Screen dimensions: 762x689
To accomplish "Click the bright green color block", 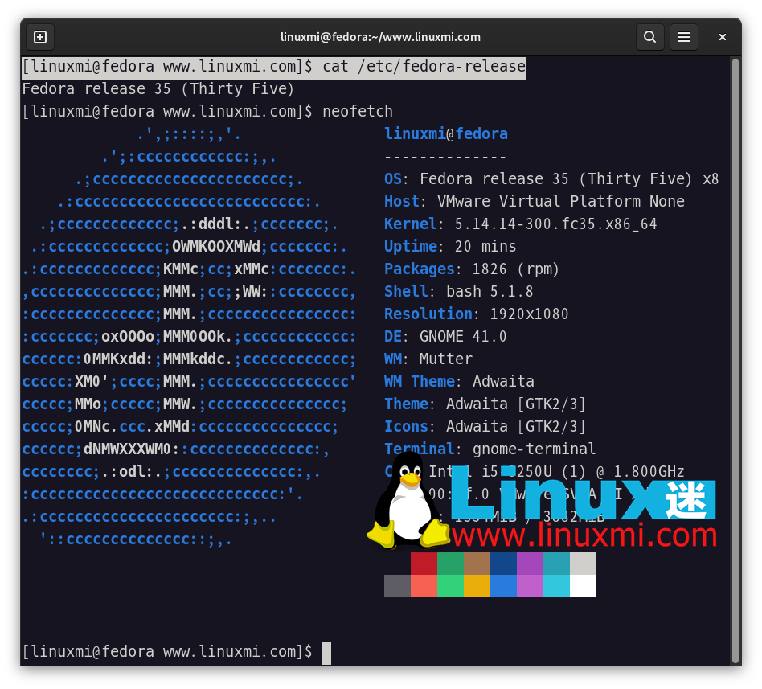I will click(450, 586).
